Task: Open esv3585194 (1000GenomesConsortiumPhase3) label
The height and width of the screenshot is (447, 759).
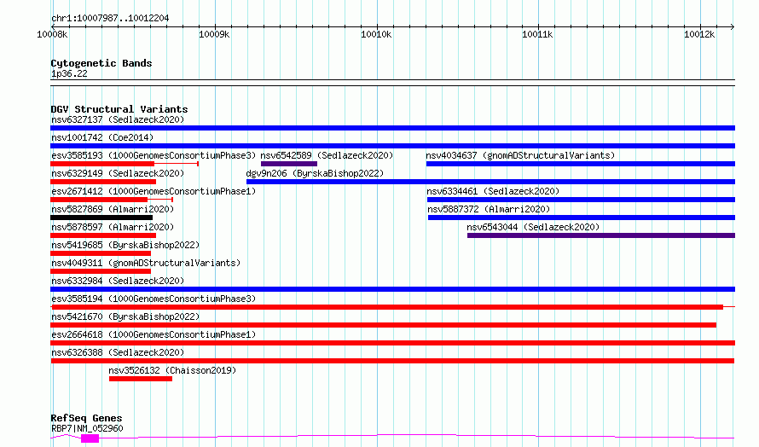Action: [154, 299]
